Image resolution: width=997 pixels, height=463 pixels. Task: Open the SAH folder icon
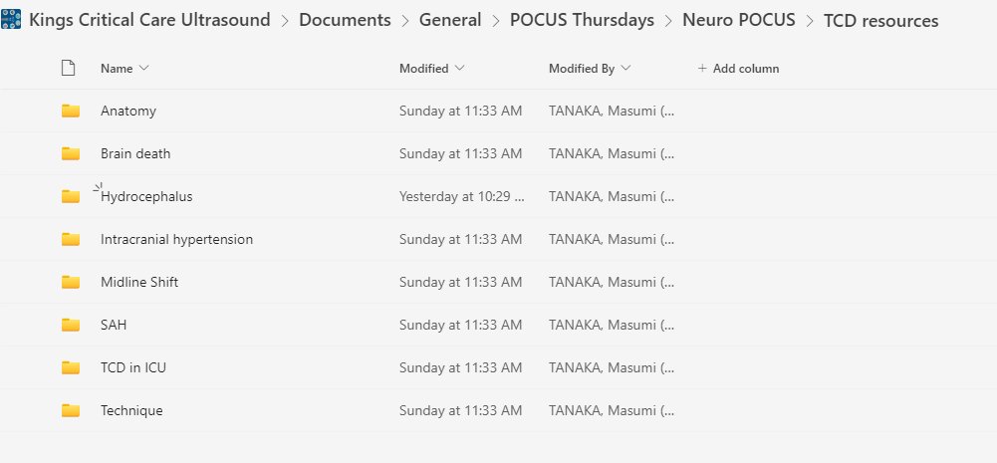71,325
